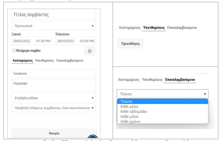This screenshot has height=141, width=222.
Task: Open the Επιβεβαιώθηκε status dropdown
Action: [x=53, y=98]
